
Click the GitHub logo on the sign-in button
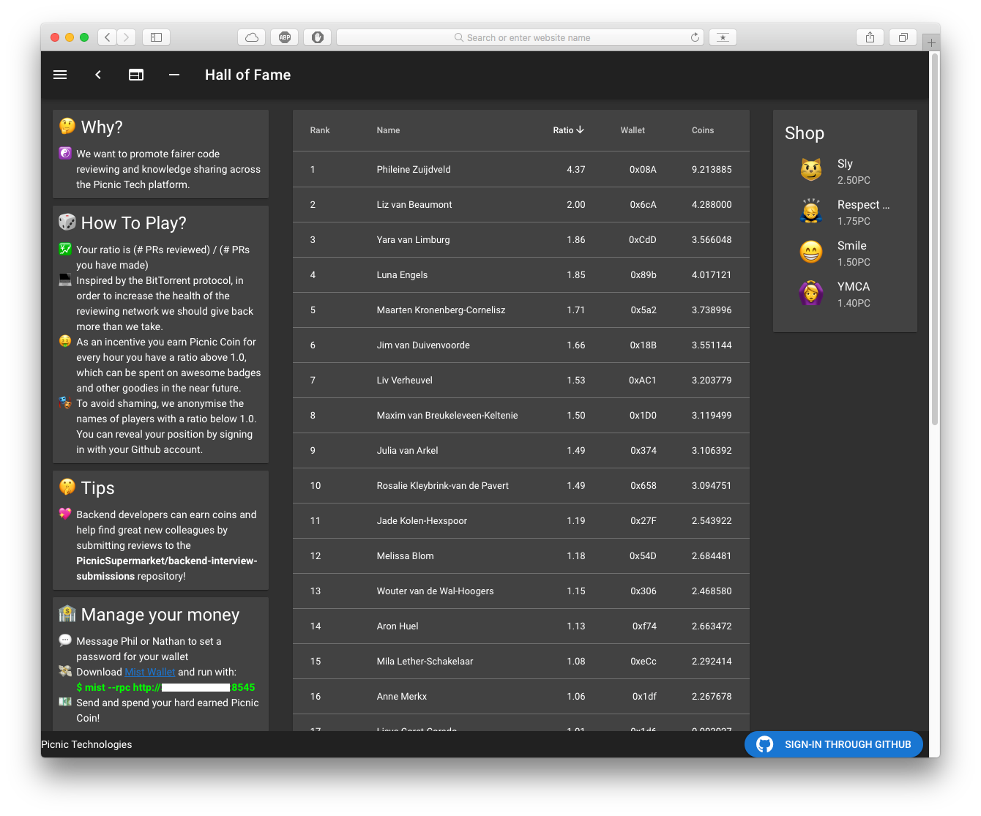[x=764, y=744]
